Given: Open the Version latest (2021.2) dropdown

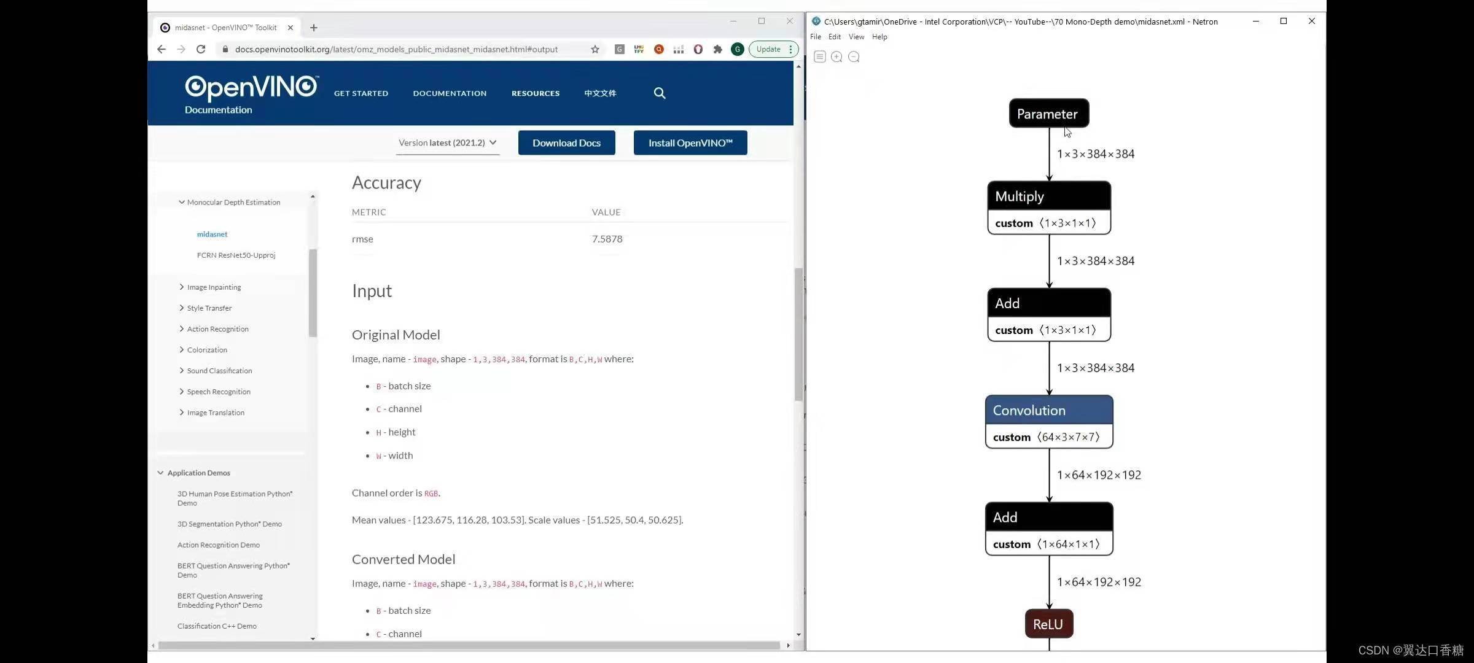Looking at the screenshot, I should point(448,143).
